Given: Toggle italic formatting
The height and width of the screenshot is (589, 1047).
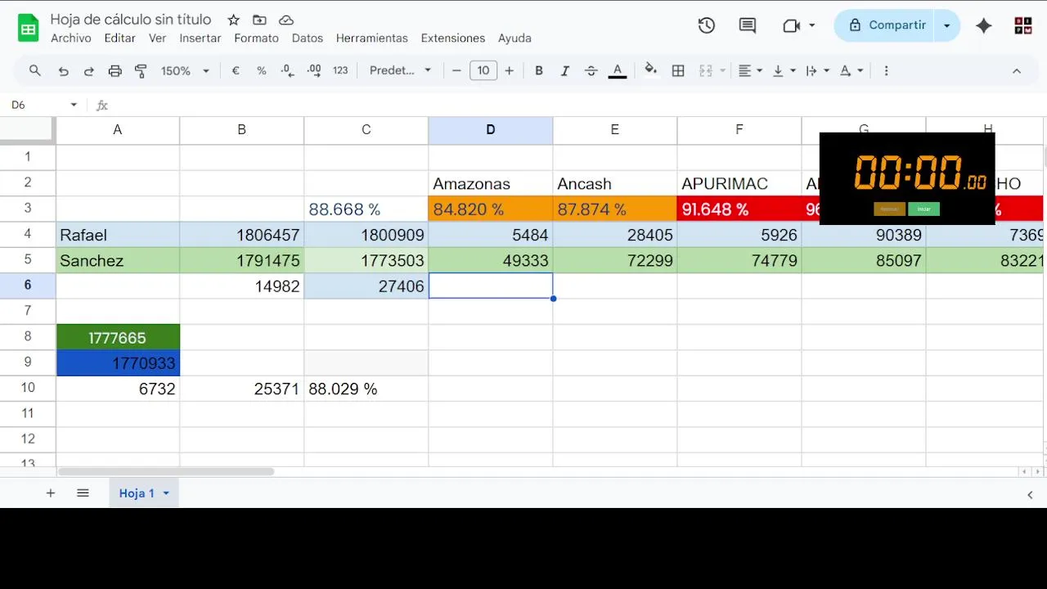Looking at the screenshot, I should 564,70.
